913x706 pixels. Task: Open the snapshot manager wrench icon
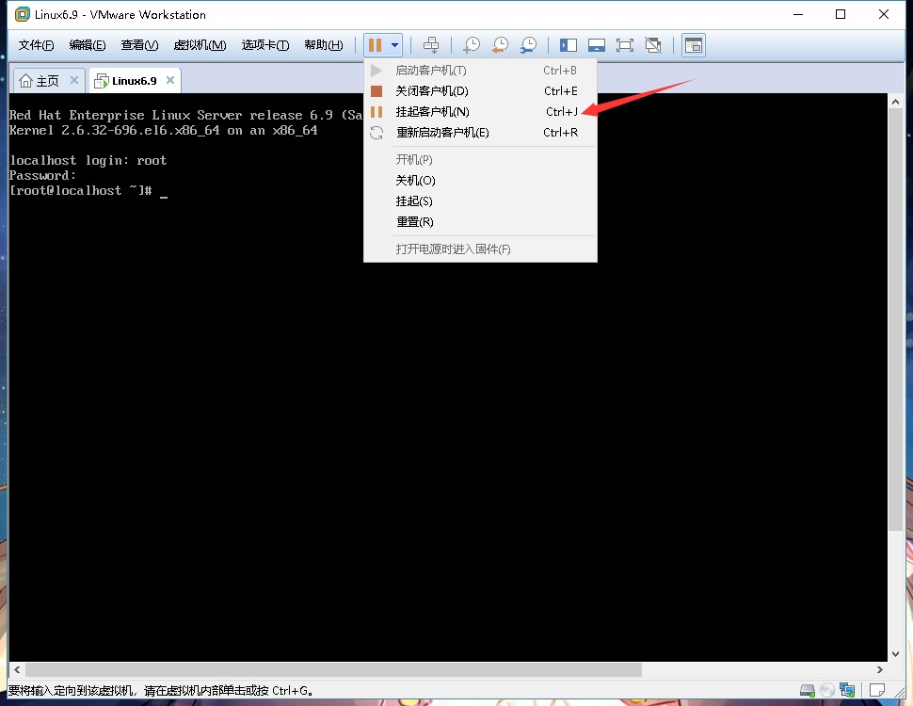tap(528, 45)
